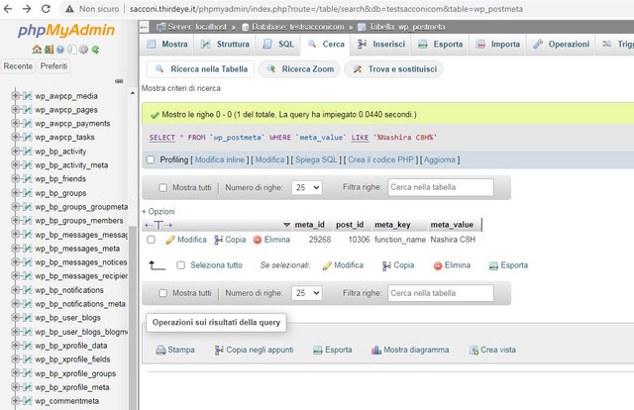Click Mostra criteri di ricerca link
This screenshot has height=410, width=634.
(x=181, y=88)
